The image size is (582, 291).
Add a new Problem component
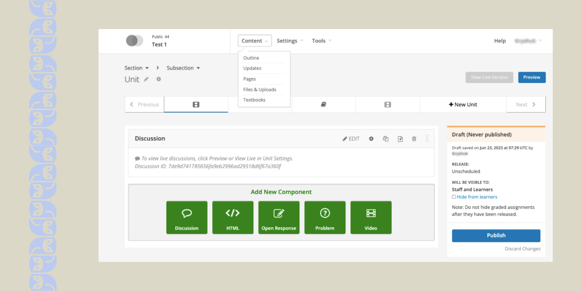click(325, 218)
